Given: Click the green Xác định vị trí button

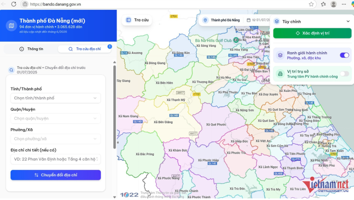Looking at the screenshot, I should [312, 33].
